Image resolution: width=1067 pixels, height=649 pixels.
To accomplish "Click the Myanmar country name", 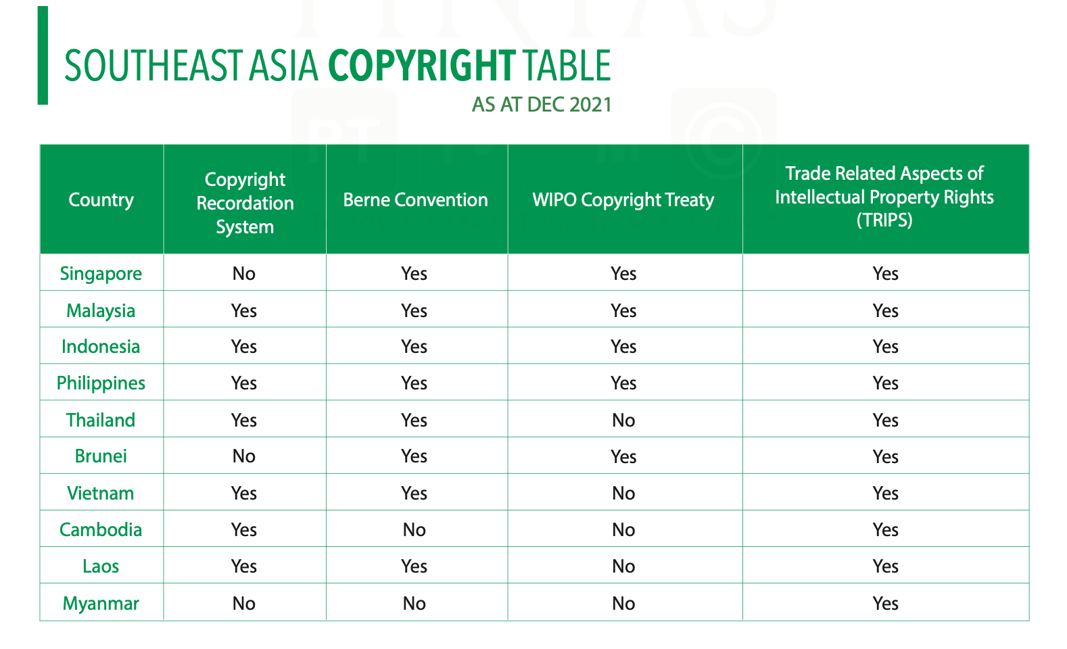I will pos(101,603).
